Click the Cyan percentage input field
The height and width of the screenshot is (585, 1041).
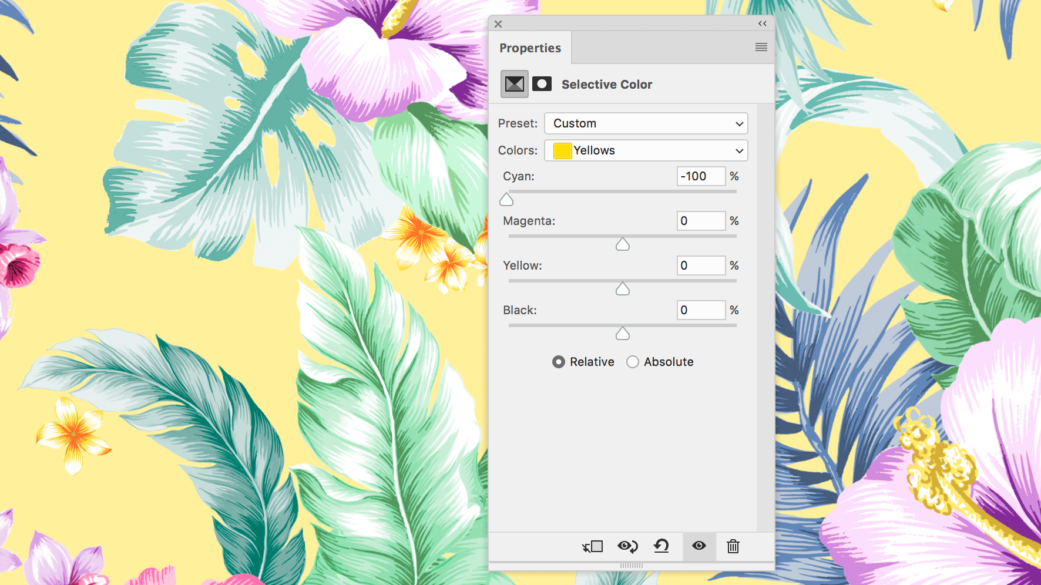[701, 176]
